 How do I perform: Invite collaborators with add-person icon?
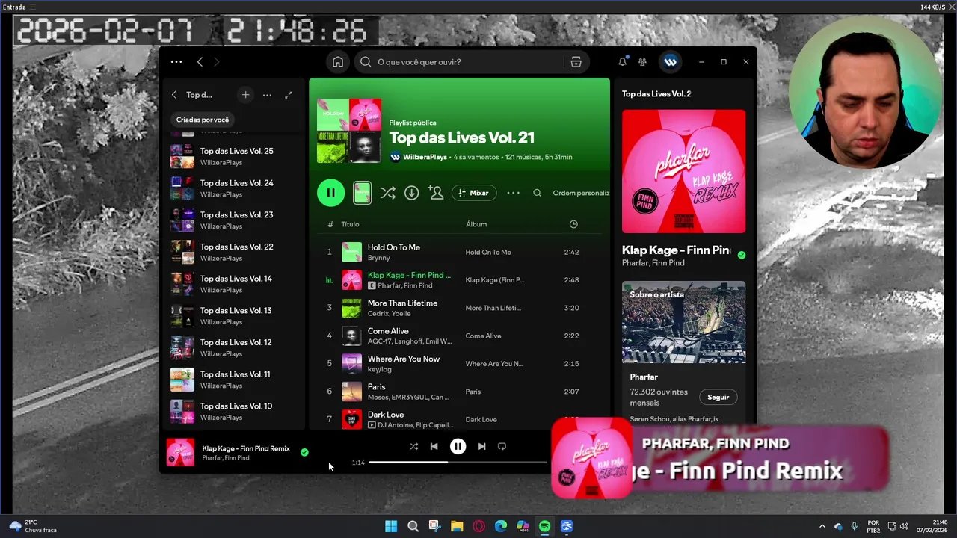coord(436,193)
